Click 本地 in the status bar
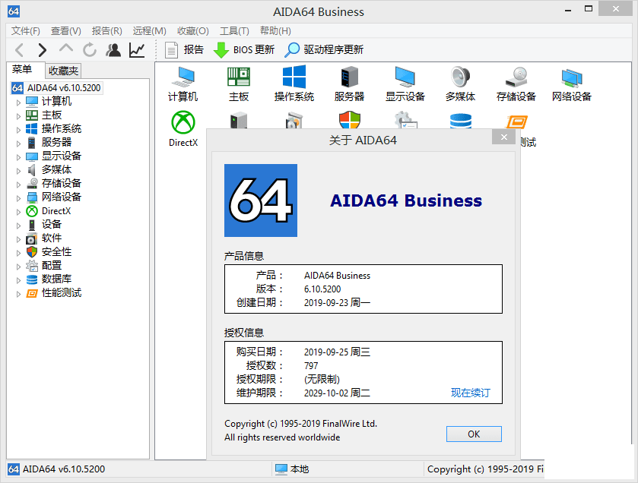This screenshot has width=638, height=483. coord(292,469)
